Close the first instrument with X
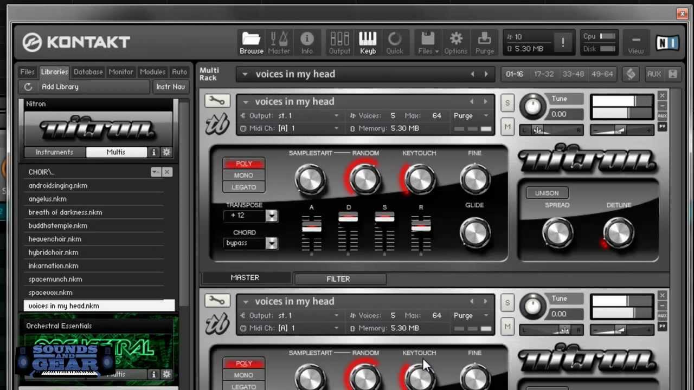The width and height of the screenshot is (694, 390). (662, 96)
